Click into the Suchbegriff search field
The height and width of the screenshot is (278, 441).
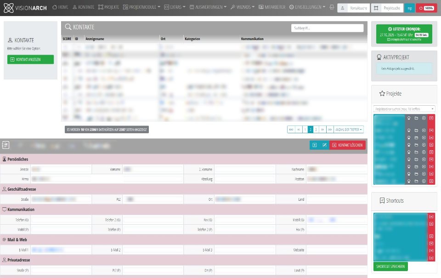(x=327, y=28)
